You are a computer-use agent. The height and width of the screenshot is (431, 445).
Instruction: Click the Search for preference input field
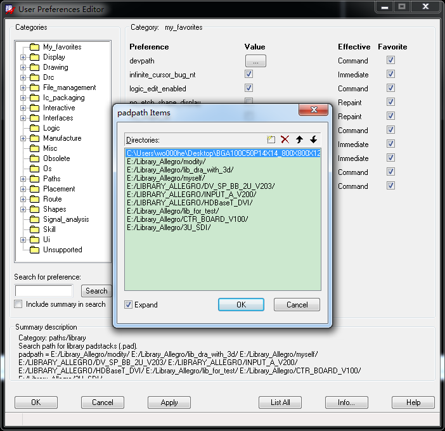click(44, 291)
